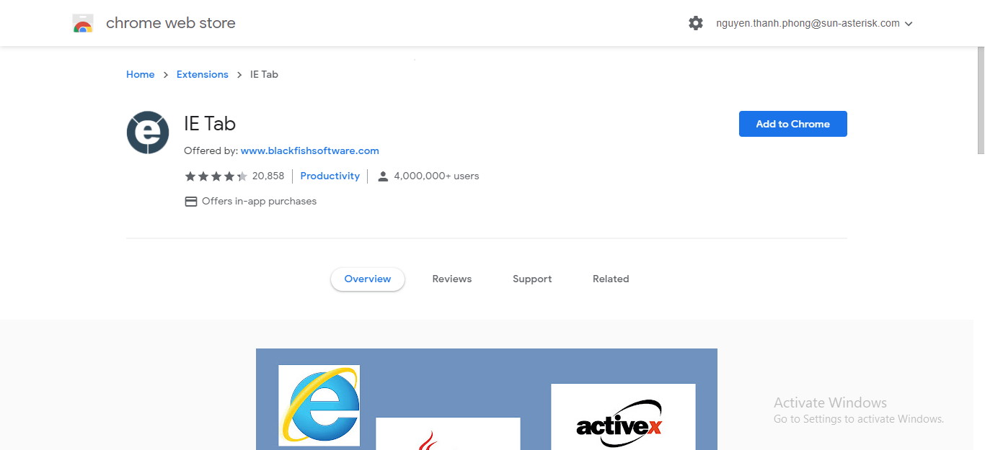The height and width of the screenshot is (450, 985).
Task: Click the IE Tab extension logo icon
Action: (x=148, y=132)
